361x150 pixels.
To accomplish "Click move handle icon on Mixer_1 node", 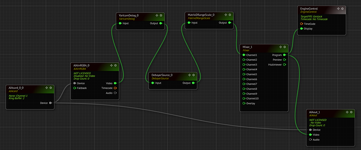I will pyautogui.click(x=280, y=47).
